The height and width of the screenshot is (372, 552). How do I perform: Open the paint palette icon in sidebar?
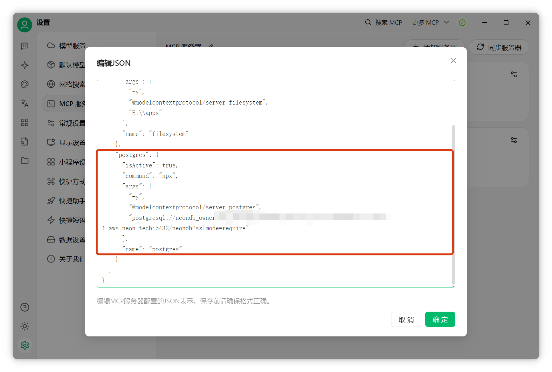pos(24,84)
